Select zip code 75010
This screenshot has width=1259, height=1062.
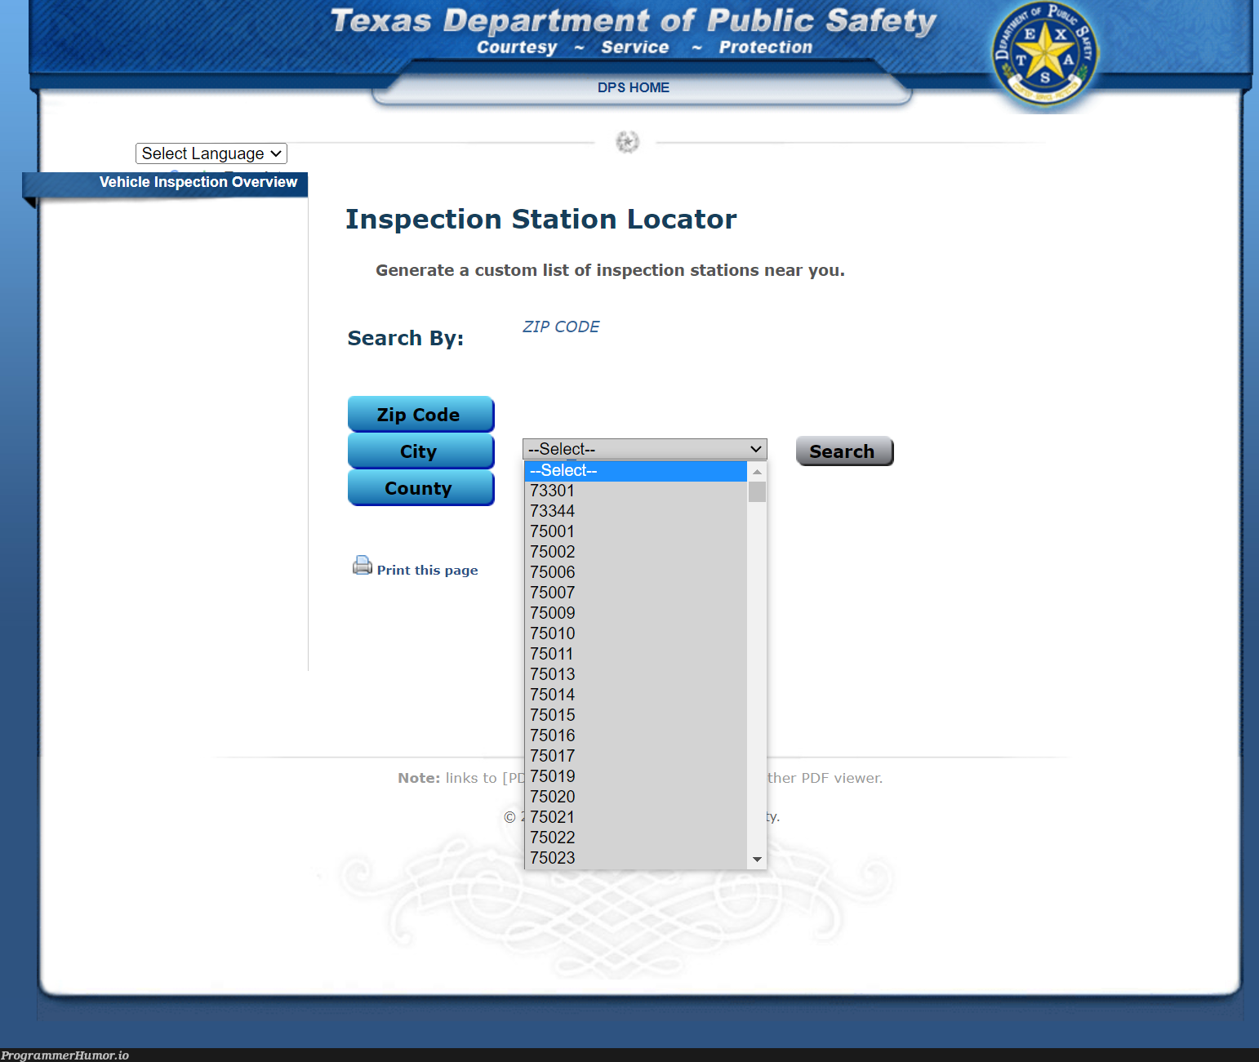point(635,633)
